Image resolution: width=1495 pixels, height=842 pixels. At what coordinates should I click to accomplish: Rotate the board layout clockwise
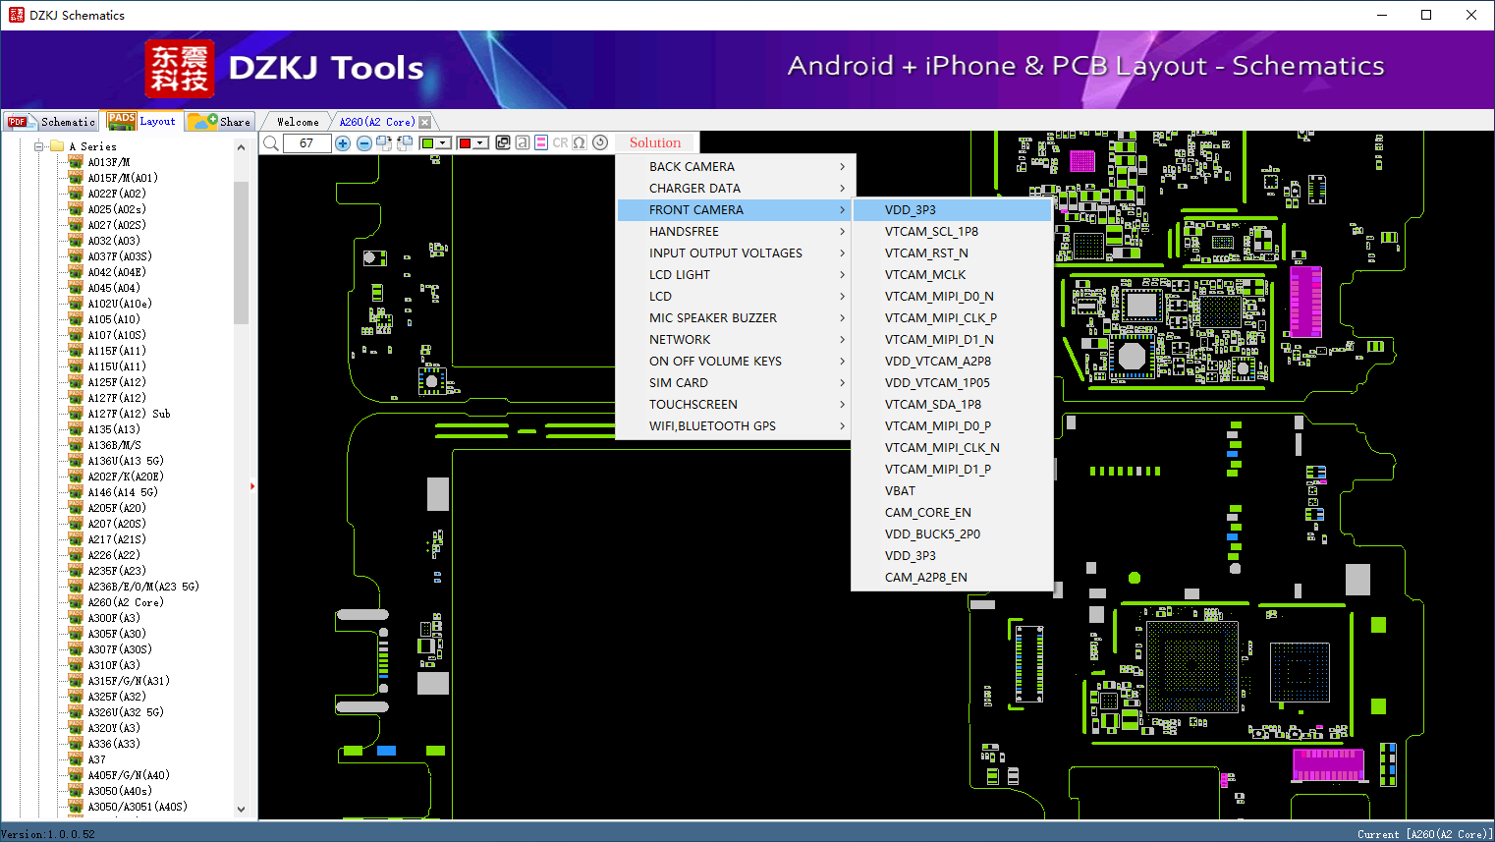(x=384, y=143)
